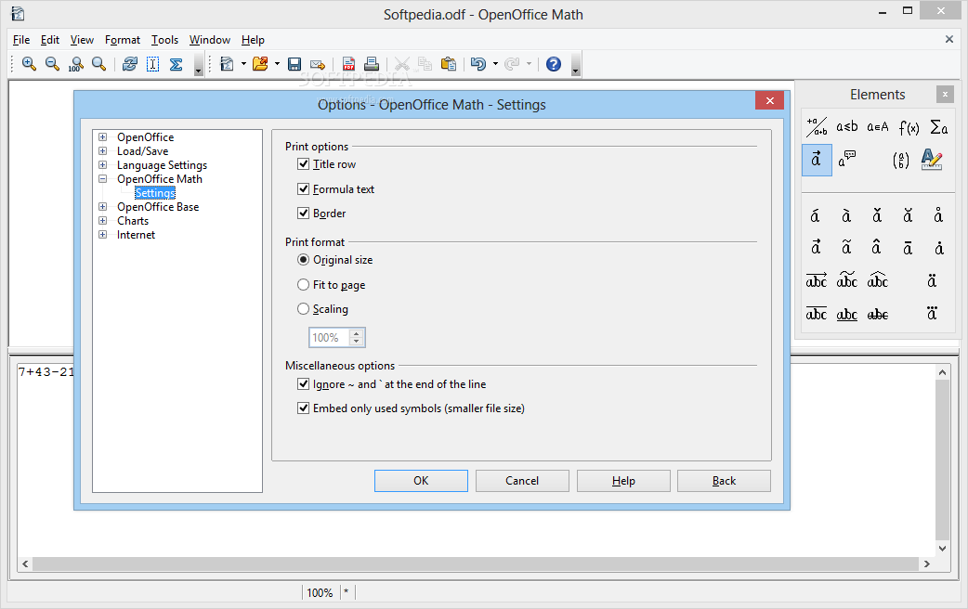Select Brackets category in Elements panel
This screenshot has height=609, width=968.
point(901,161)
